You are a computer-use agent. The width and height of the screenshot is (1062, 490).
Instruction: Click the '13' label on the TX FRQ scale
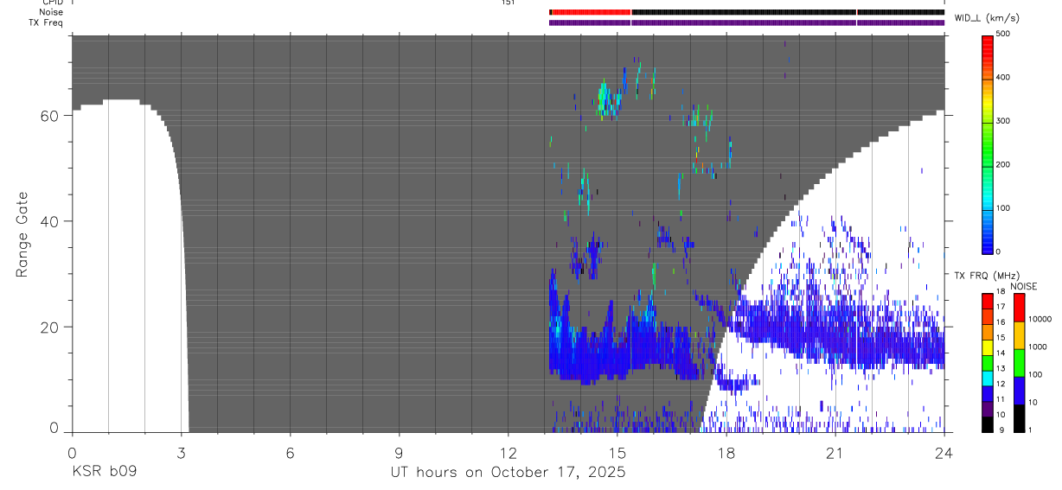tap(1001, 368)
